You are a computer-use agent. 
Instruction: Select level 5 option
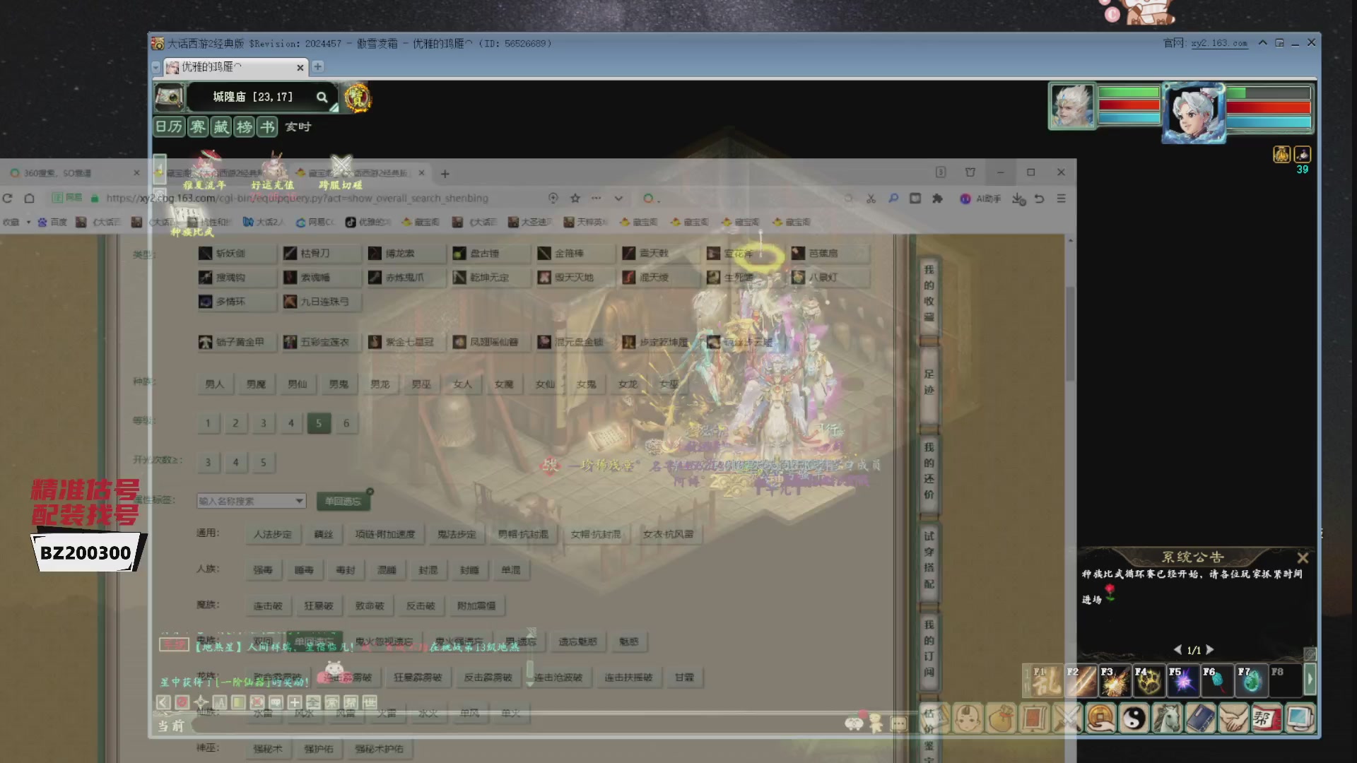click(319, 423)
